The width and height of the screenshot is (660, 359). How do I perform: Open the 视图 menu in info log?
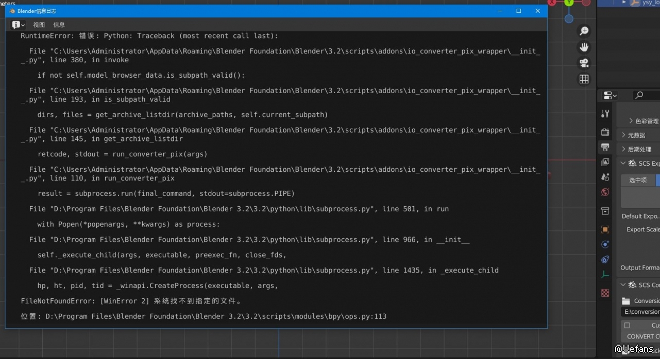(x=39, y=25)
